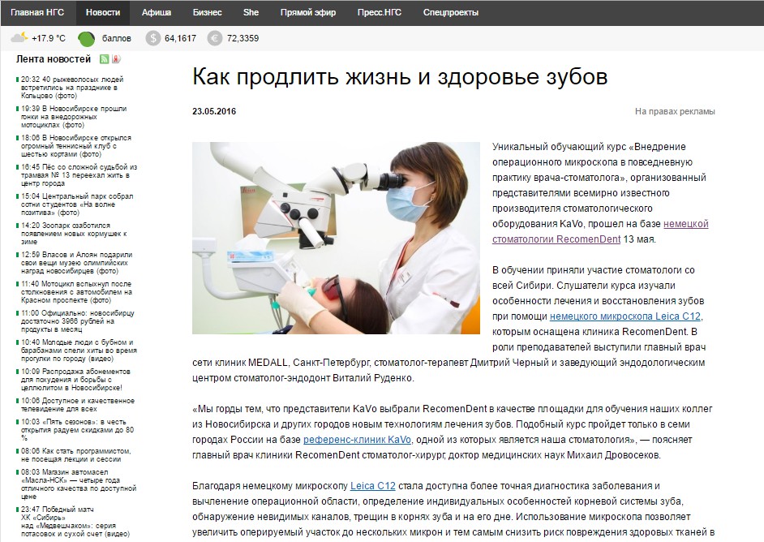Click the euro rate coin icon
Image resolution: width=764 pixels, height=542 pixels.
(x=214, y=38)
